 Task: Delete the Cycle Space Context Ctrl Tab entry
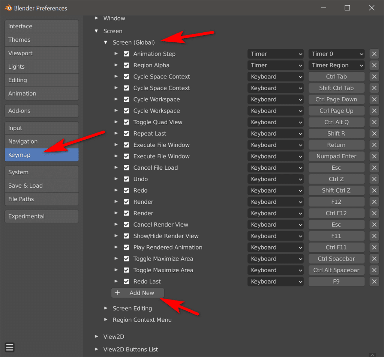pyautogui.click(x=374, y=77)
